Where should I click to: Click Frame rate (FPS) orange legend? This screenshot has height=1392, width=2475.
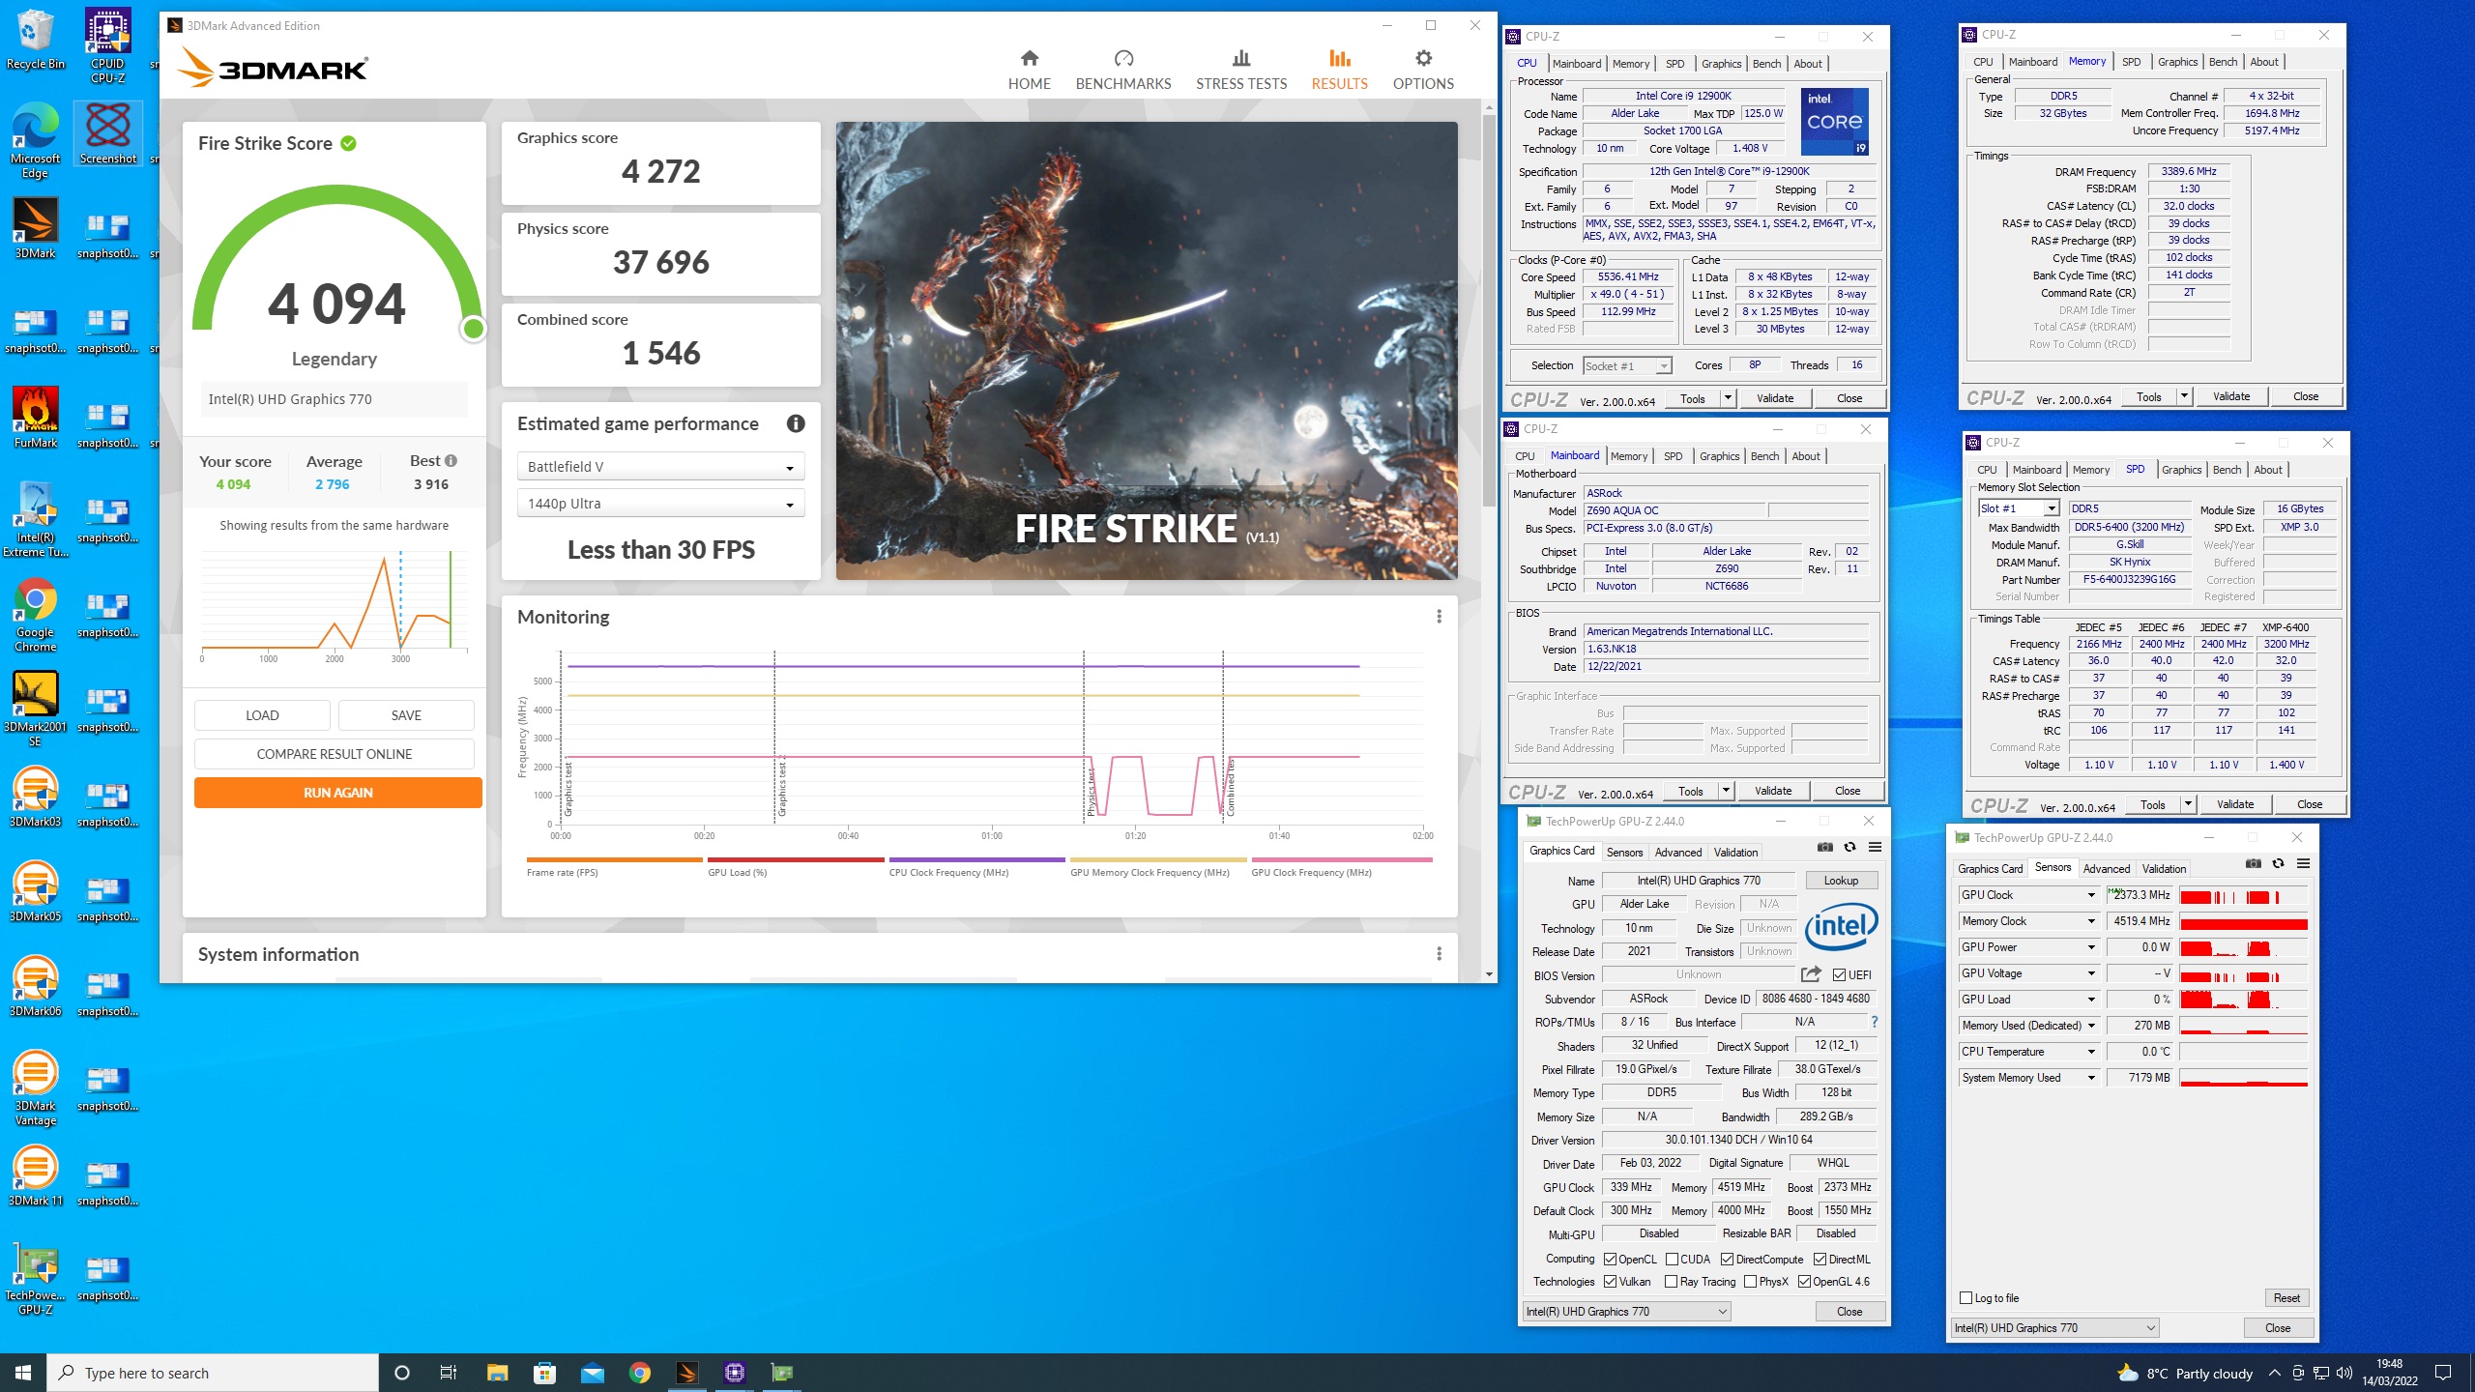point(614,867)
